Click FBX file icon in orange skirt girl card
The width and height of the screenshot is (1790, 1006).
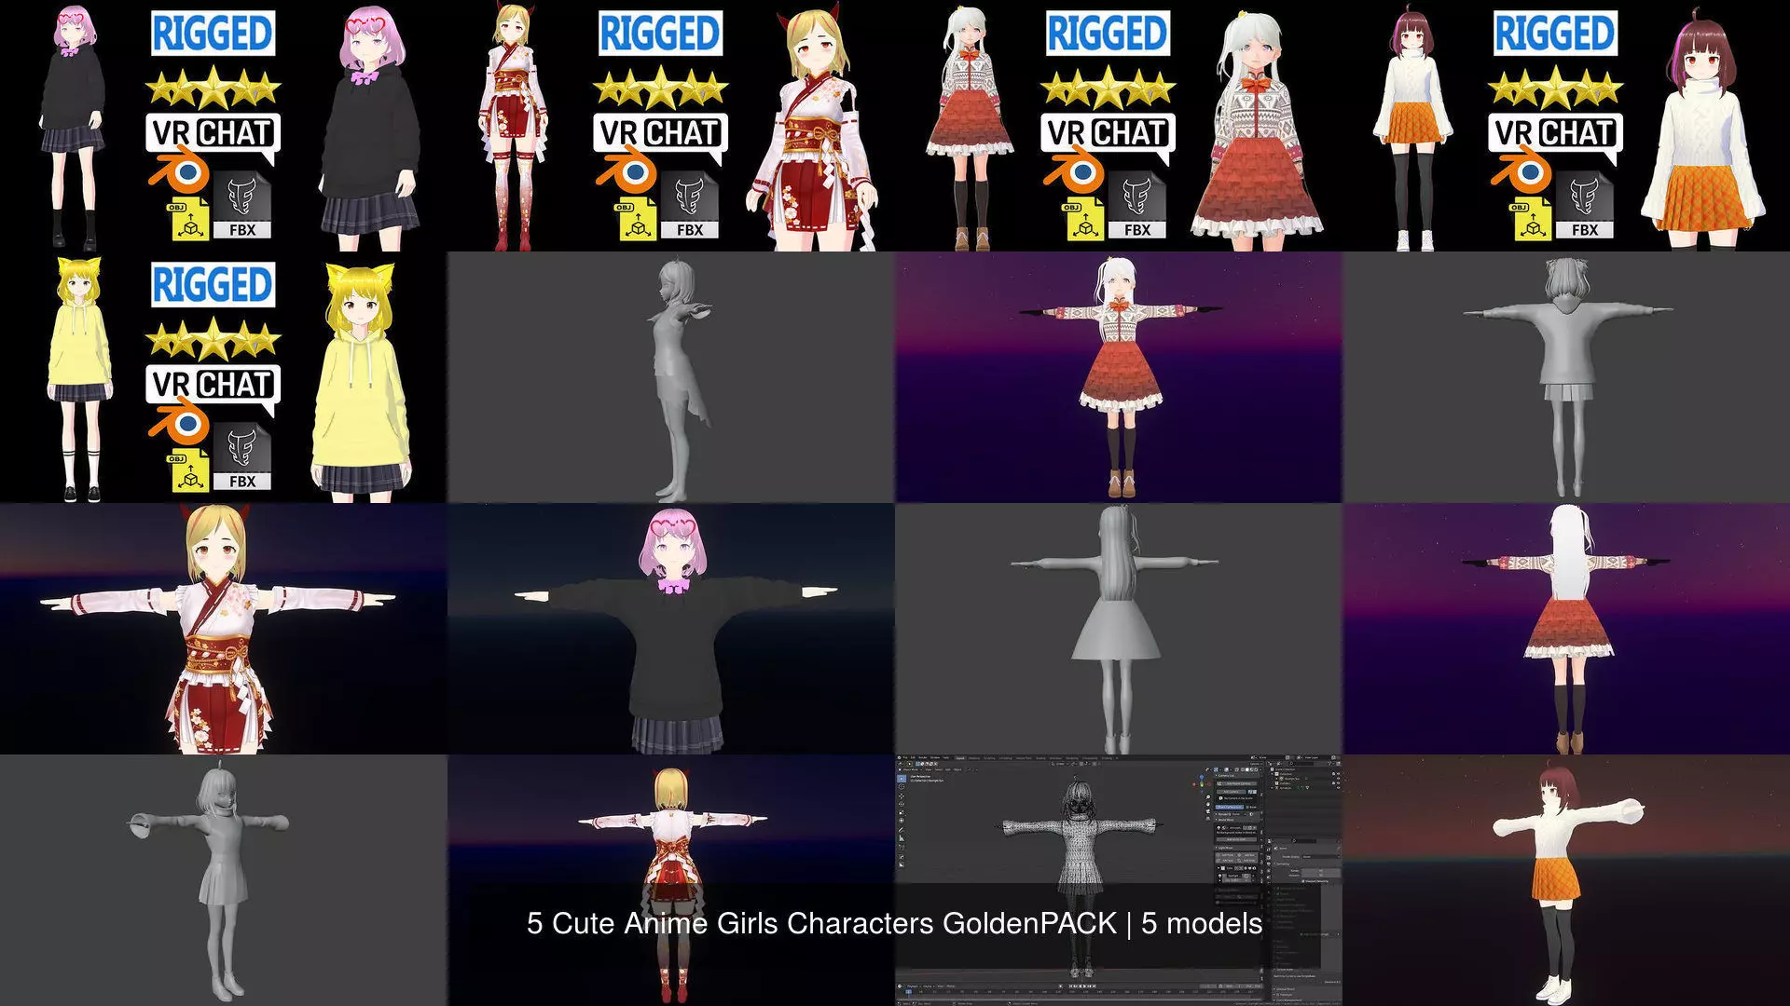[x=1584, y=204]
